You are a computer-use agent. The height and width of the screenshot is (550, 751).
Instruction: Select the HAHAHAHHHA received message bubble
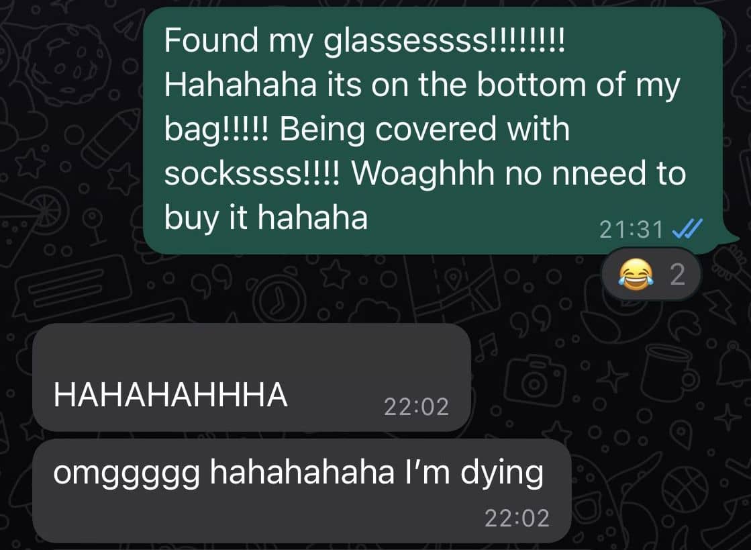252,377
